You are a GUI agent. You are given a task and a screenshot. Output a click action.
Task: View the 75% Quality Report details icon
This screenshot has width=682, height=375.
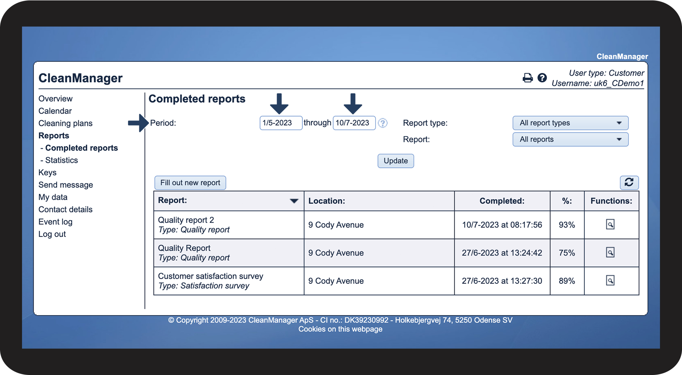click(610, 253)
